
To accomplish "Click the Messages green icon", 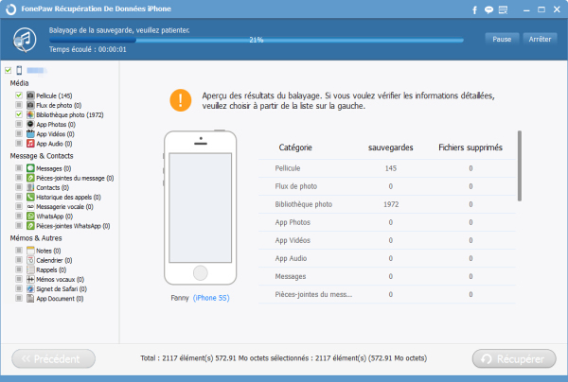I will pyautogui.click(x=30, y=168).
